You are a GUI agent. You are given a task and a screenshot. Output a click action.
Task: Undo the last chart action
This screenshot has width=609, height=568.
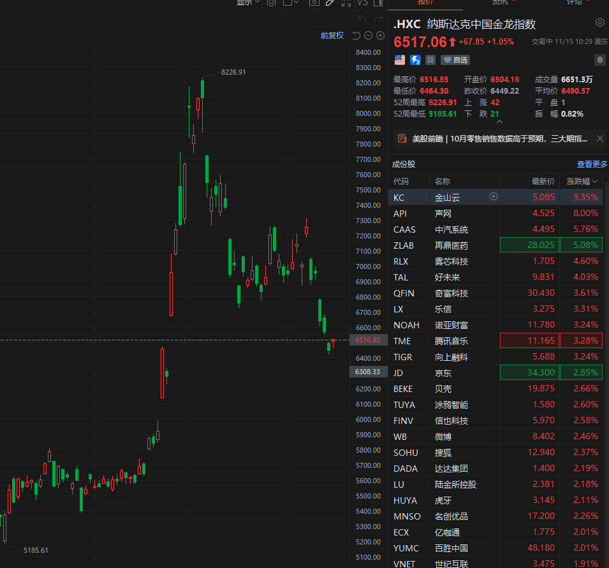(362, 18)
